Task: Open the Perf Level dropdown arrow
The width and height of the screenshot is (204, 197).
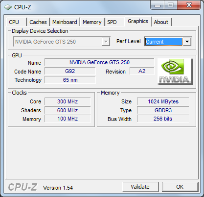Action: tap(187, 42)
